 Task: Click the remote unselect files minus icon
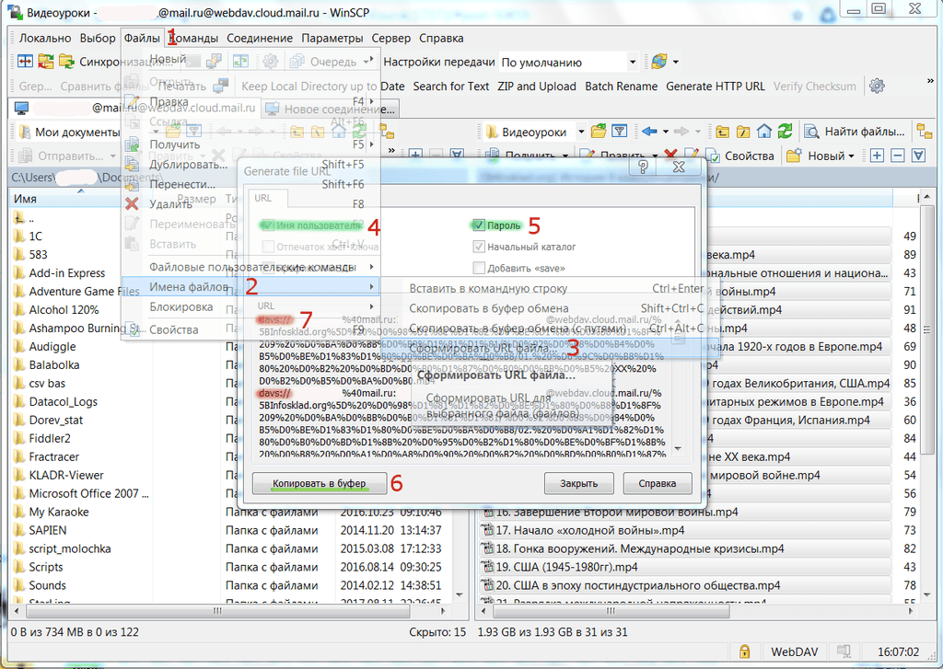897,156
